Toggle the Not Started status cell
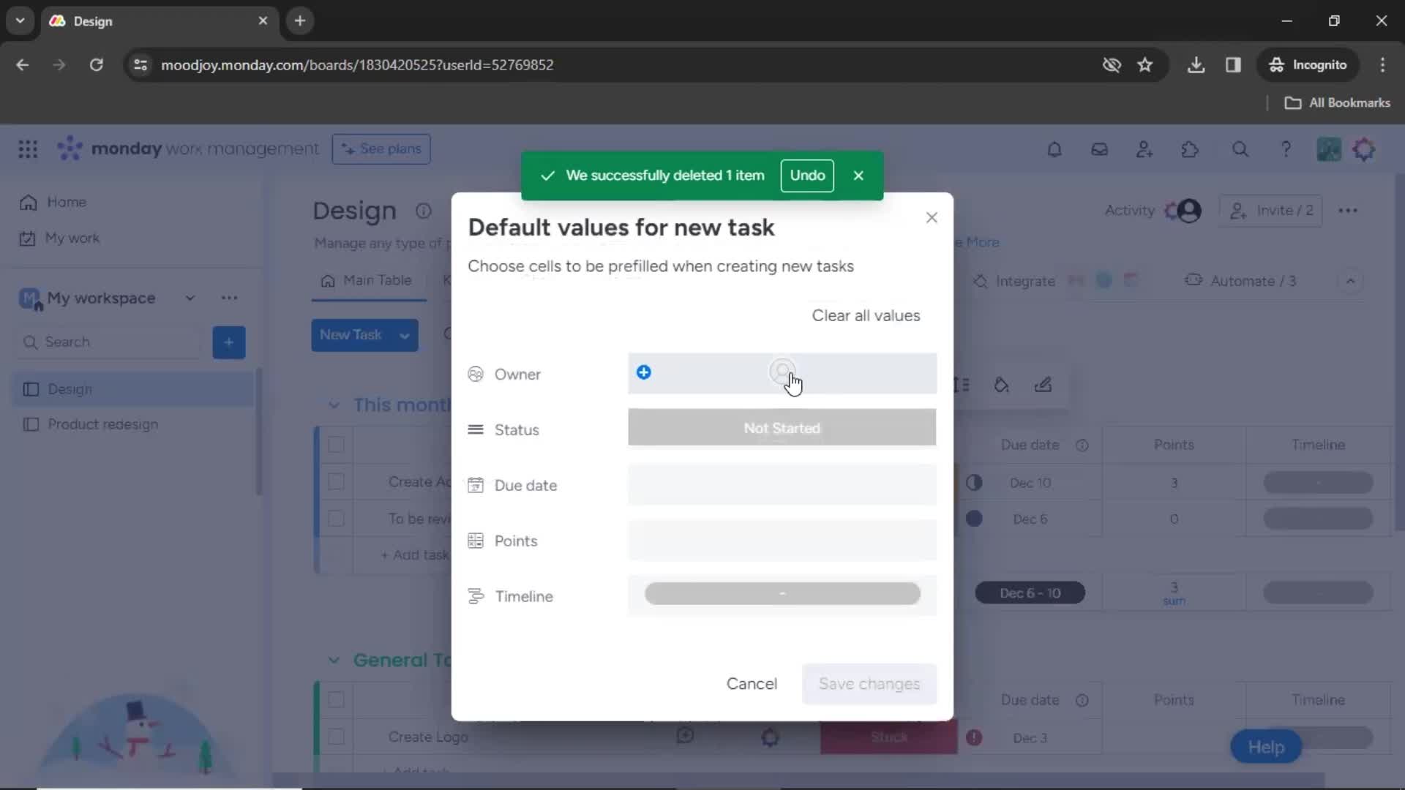This screenshot has height=790, width=1405. tap(782, 428)
